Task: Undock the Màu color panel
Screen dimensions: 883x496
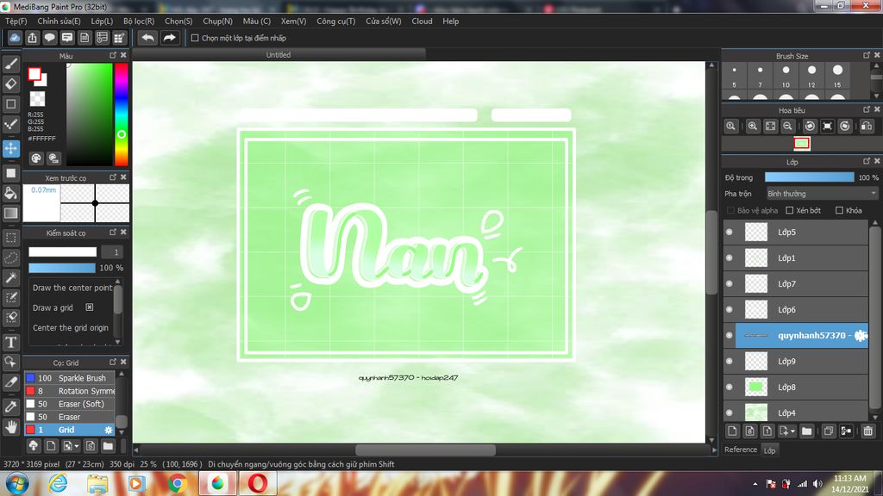Action: [x=113, y=55]
